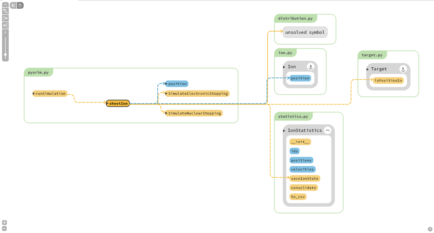This screenshot has width=434, height=233.
Task: Open the statistics.py file tab
Action: click(293, 116)
